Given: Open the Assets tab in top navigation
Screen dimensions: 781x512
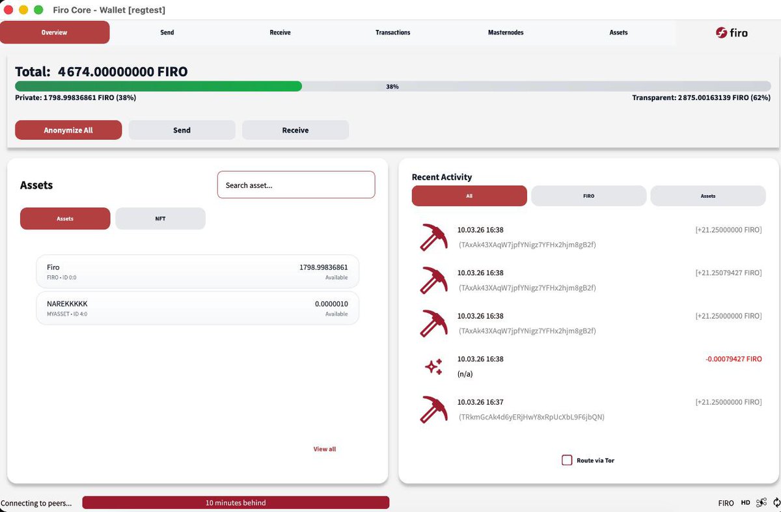Looking at the screenshot, I should pos(618,33).
